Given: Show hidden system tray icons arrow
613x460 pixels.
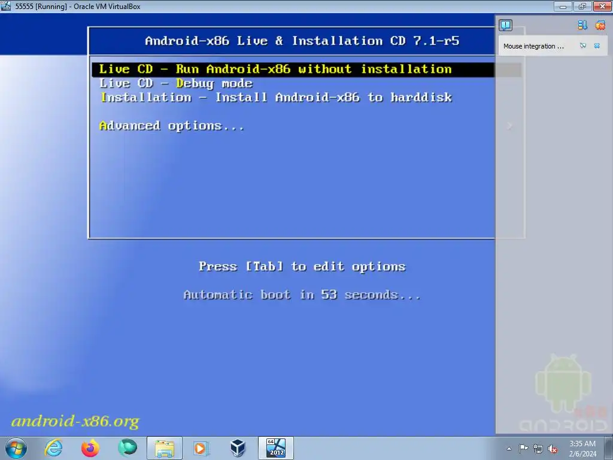Looking at the screenshot, I should (x=509, y=449).
